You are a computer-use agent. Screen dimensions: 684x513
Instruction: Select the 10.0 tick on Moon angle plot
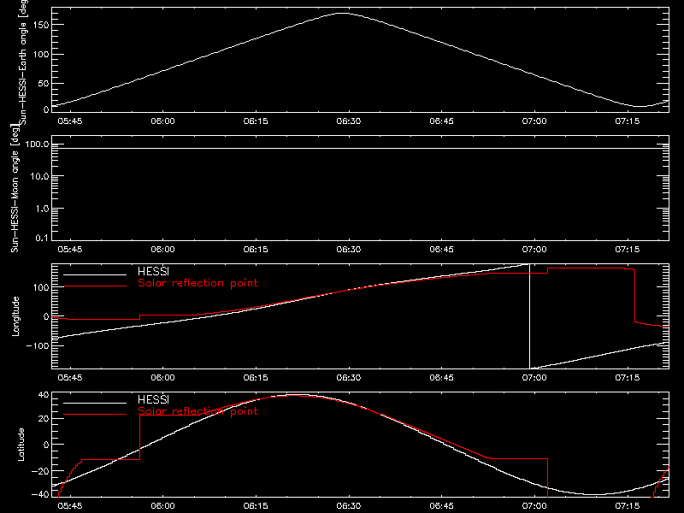click(39, 177)
